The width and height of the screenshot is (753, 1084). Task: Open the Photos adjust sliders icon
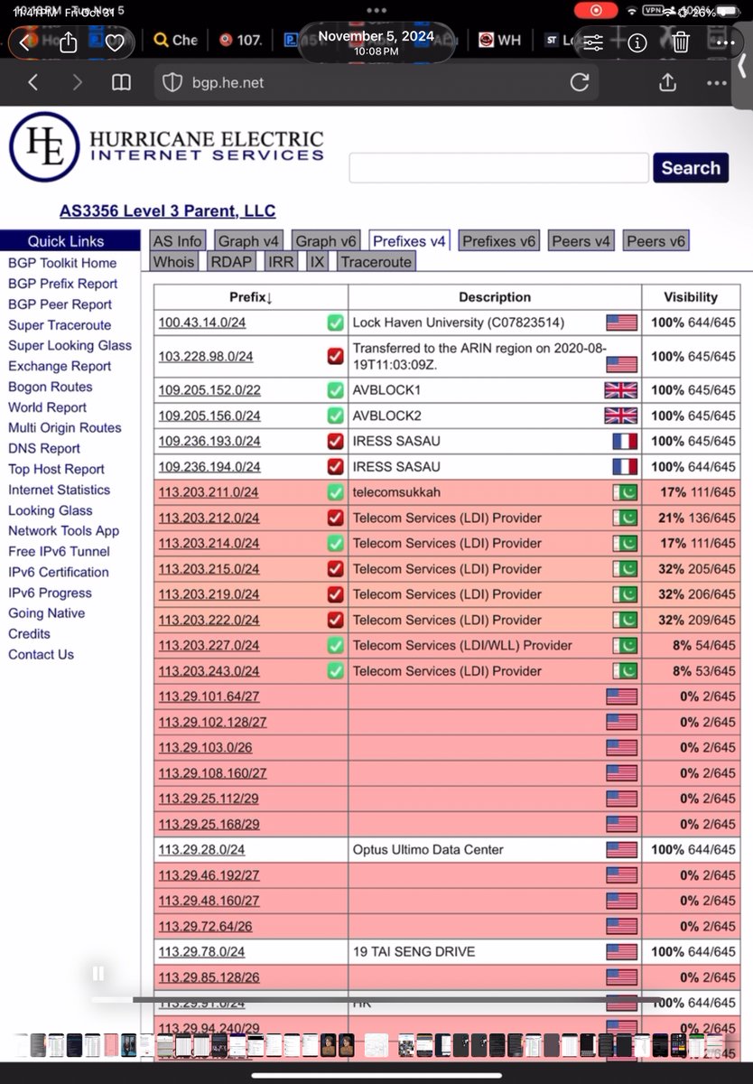coord(593,42)
